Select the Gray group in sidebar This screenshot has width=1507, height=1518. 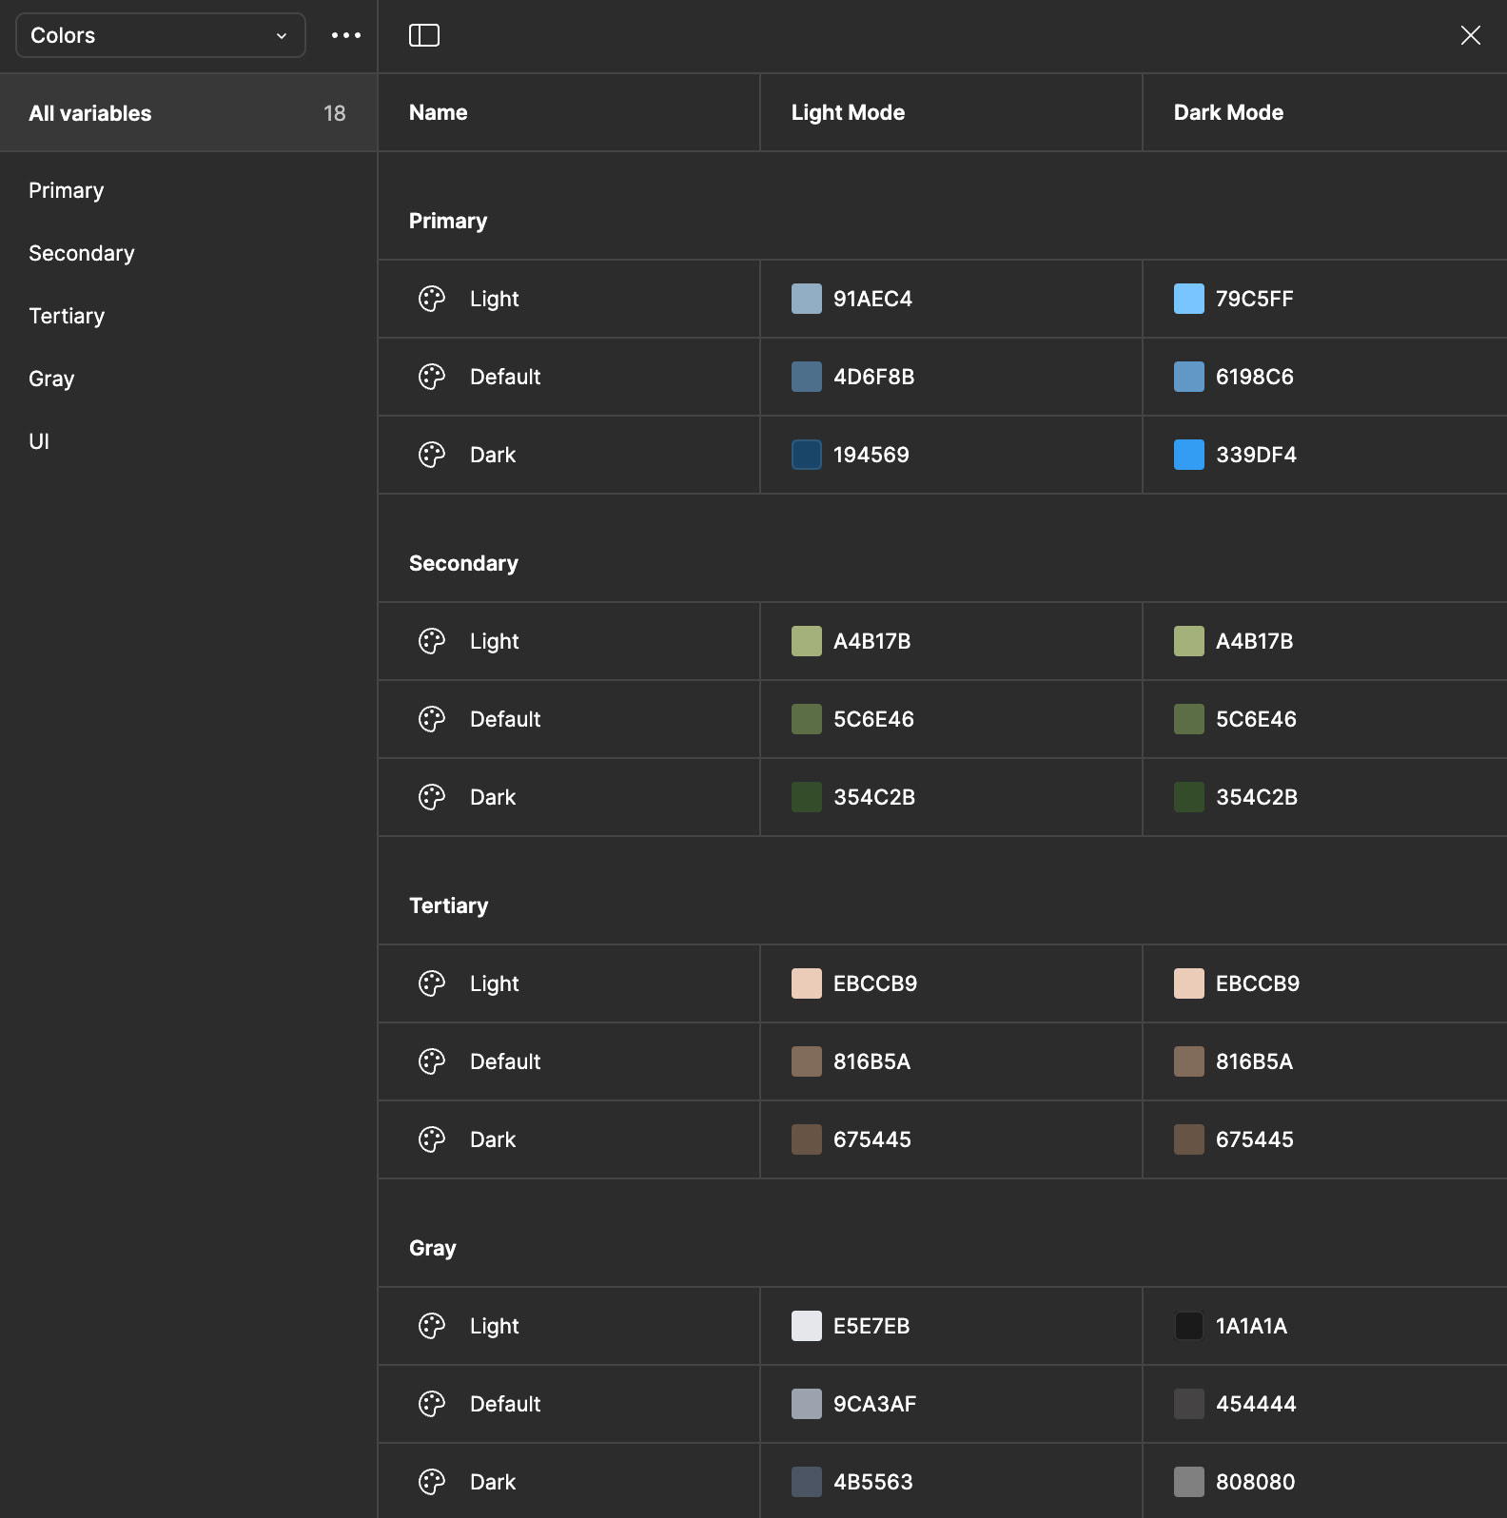[51, 379]
